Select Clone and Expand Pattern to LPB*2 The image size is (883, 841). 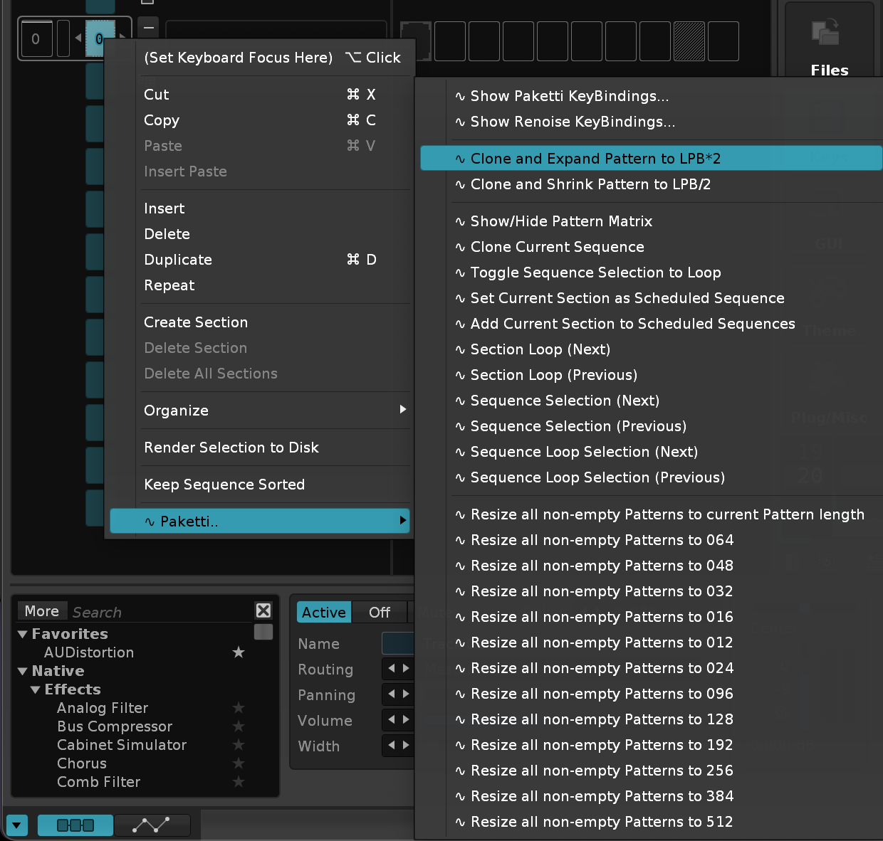point(595,159)
